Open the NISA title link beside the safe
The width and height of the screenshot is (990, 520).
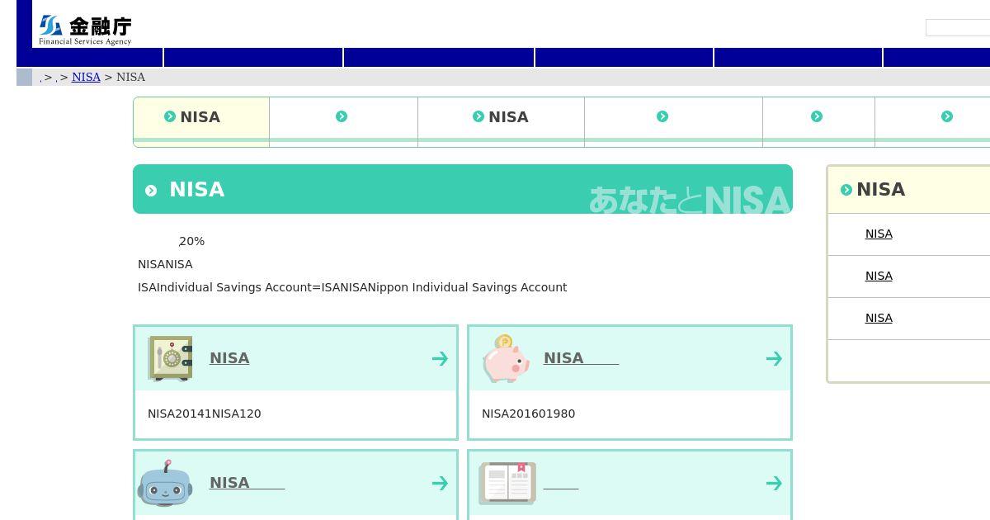(x=229, y=358)
